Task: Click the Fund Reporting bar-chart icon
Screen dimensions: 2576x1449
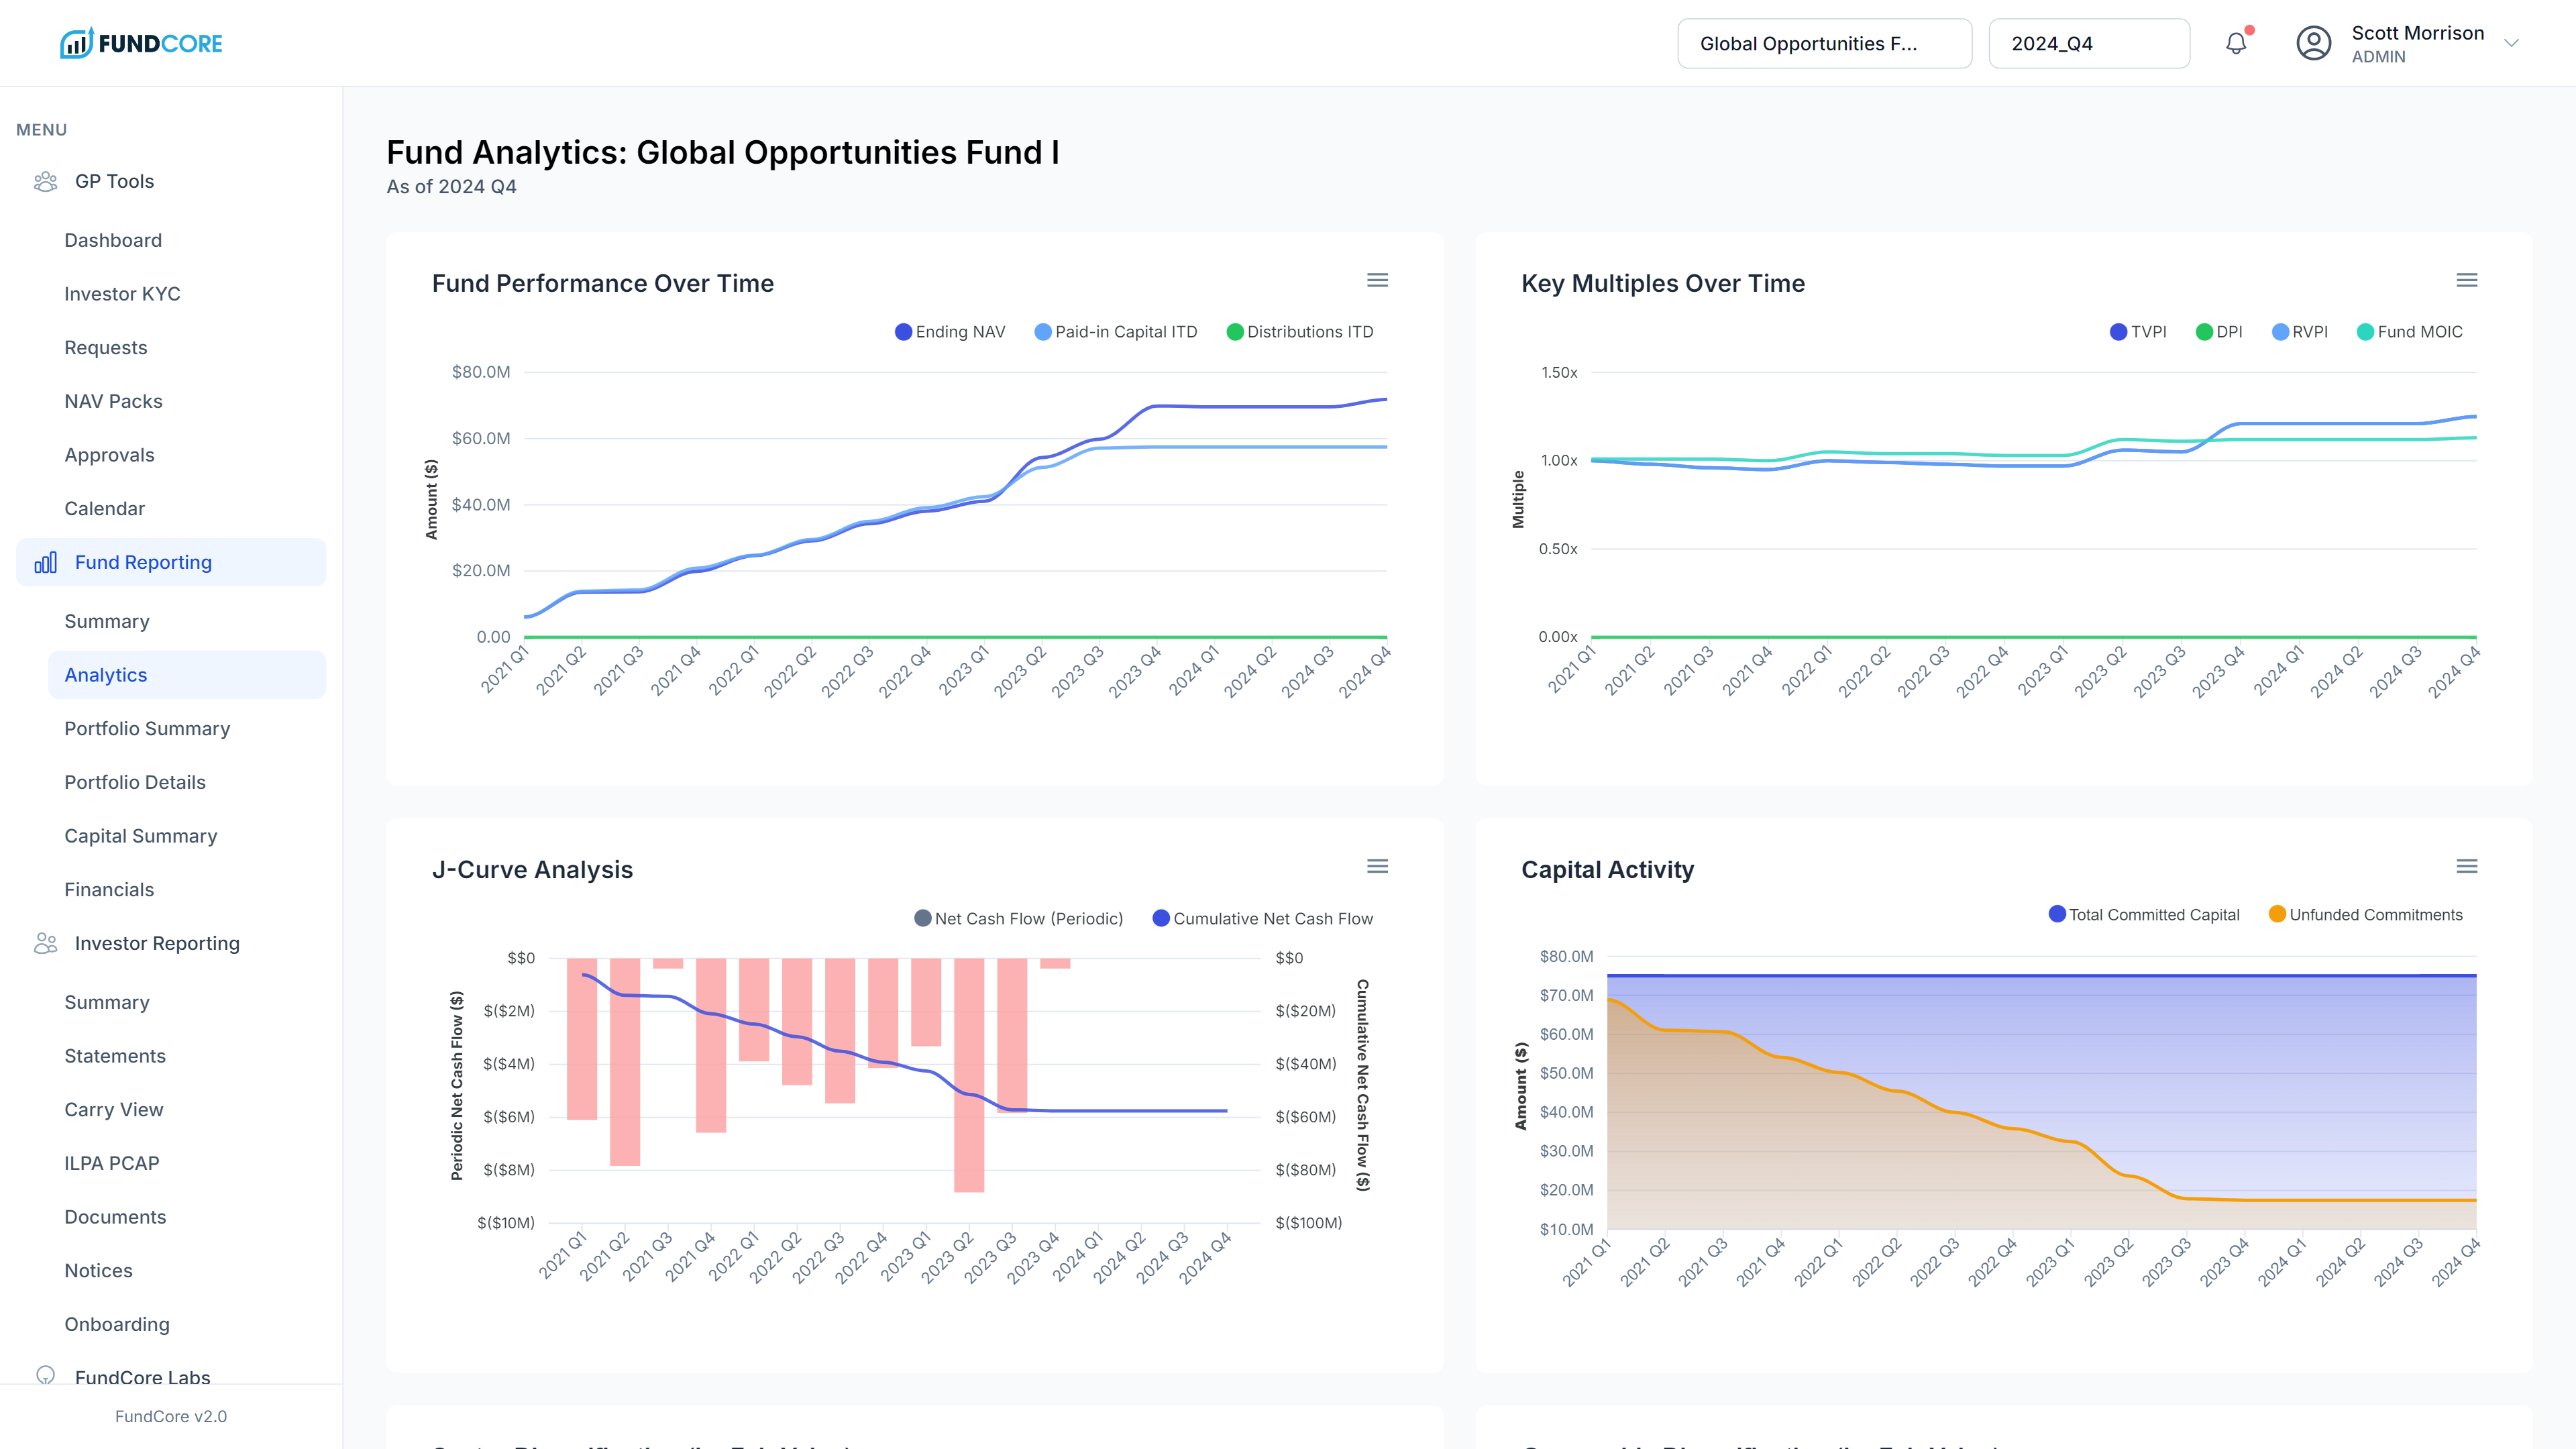Action: (46, 562)
